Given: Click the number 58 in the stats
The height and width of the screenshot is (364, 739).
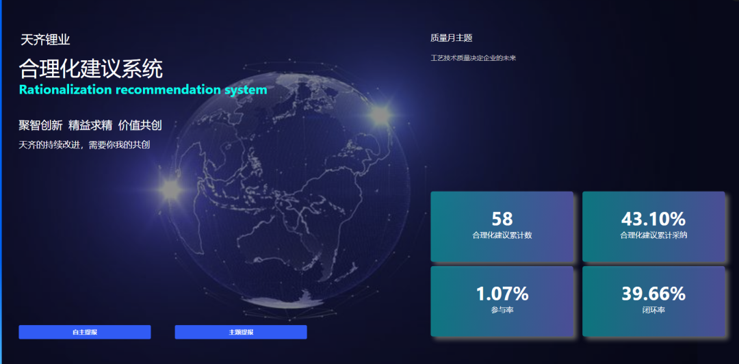Looking at the screenshot, I should (502, 218).
